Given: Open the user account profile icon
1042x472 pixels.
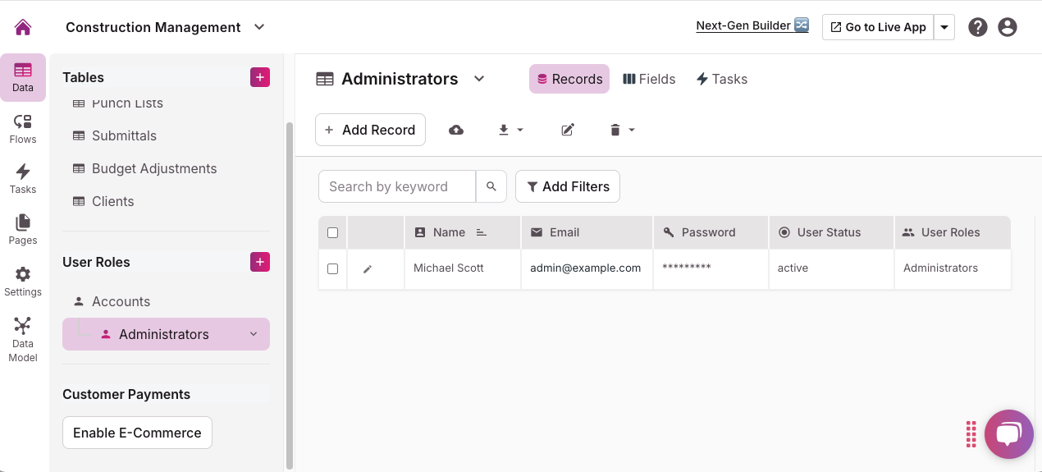Looking at the screenshot, I should tap(1008, 27).
